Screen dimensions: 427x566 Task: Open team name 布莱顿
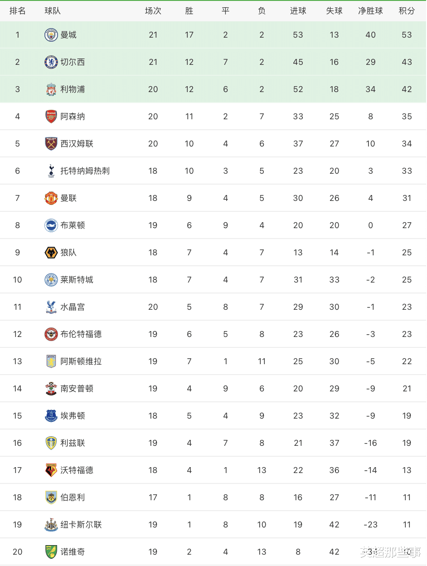tap(73, 225)
